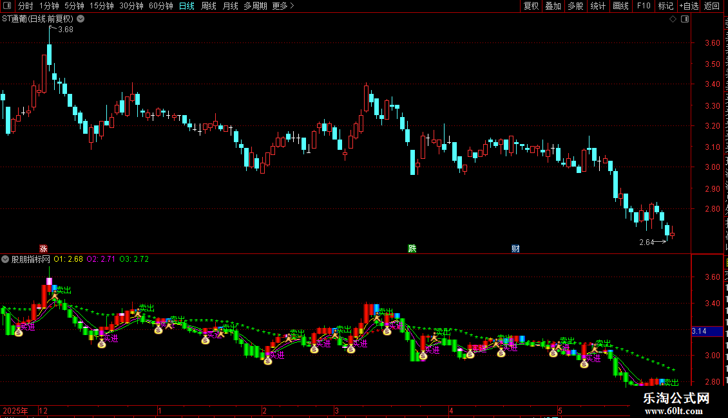
Task: Click the ST通葡(日线.前复权) title
Action: (x=38, y=19)
